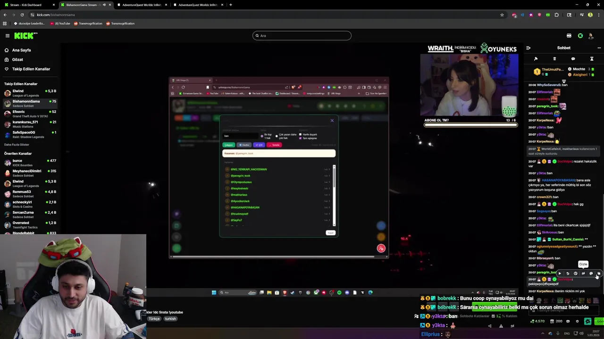604x339 pixels.
Task: Bookmark this page with star icon
Action: (502, 15)
